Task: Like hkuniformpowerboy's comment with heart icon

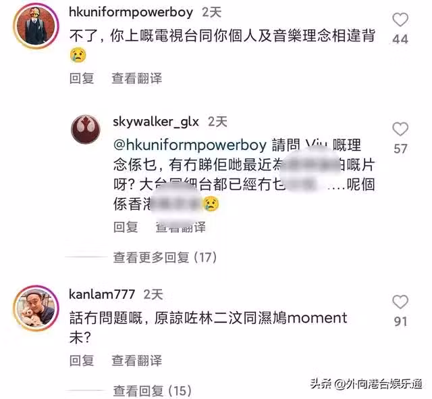Action: [400, 20]
